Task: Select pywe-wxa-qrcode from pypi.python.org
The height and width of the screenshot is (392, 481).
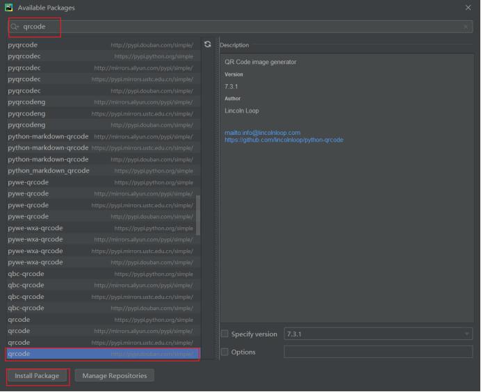Action: 100,228
